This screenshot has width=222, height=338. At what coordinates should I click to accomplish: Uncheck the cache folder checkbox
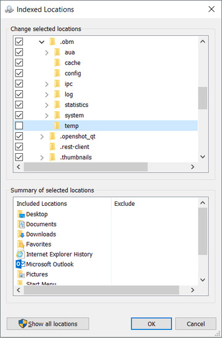[19, 63]
